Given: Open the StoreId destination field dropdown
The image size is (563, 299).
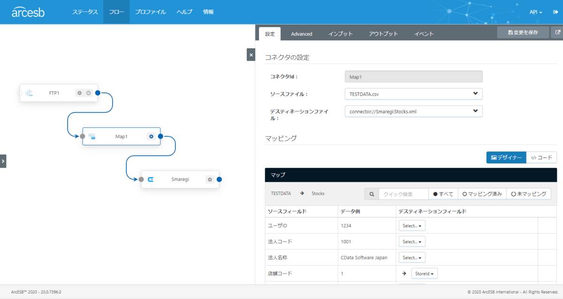Looking at the screenshot, I should [424, 273].
